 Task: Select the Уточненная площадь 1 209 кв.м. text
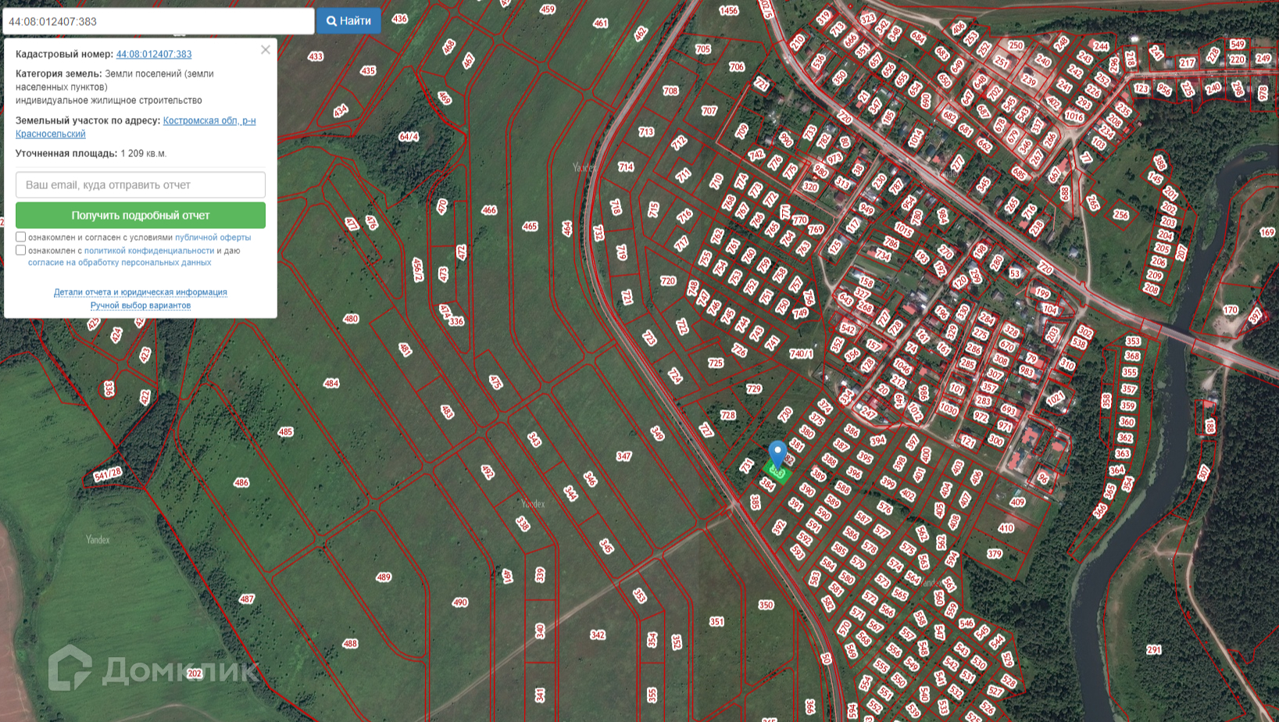pyautogui.click(x=91, y=153)
